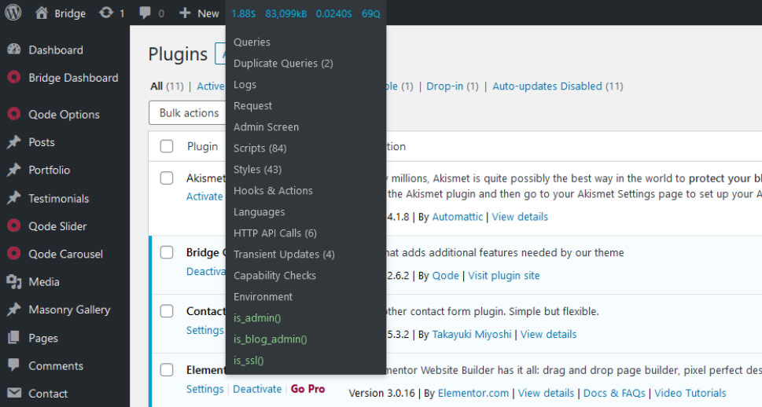Check the Akismet plugin checkbox
This screenshot has width=762, height=407.
click(167, 178)
